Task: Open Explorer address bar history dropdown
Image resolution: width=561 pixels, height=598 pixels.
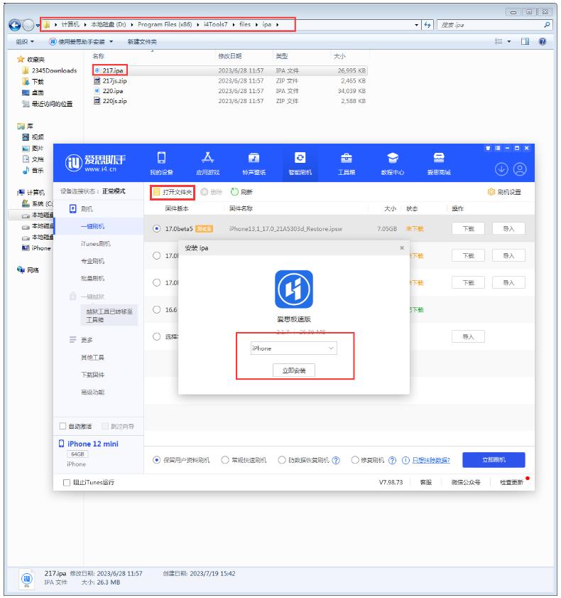Action: [x=417, y=25]
